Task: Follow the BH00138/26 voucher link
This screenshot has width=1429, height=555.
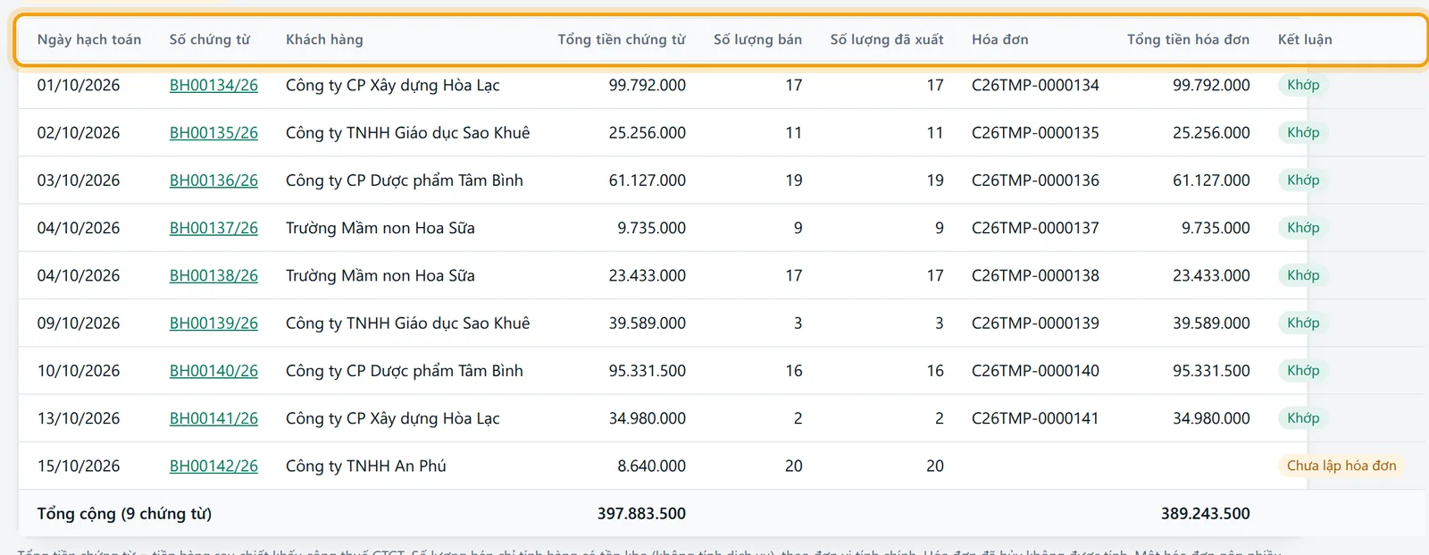Action: pyautogui.click(x=213, y=275)
